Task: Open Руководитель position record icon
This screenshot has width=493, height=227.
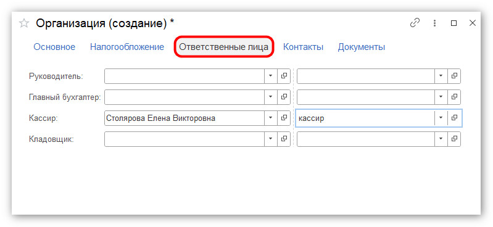Action: 454,76
